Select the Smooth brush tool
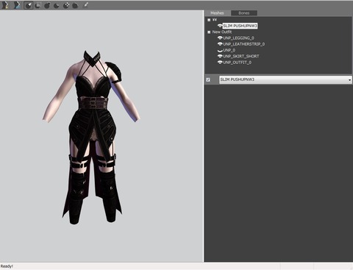 point(76,5)
